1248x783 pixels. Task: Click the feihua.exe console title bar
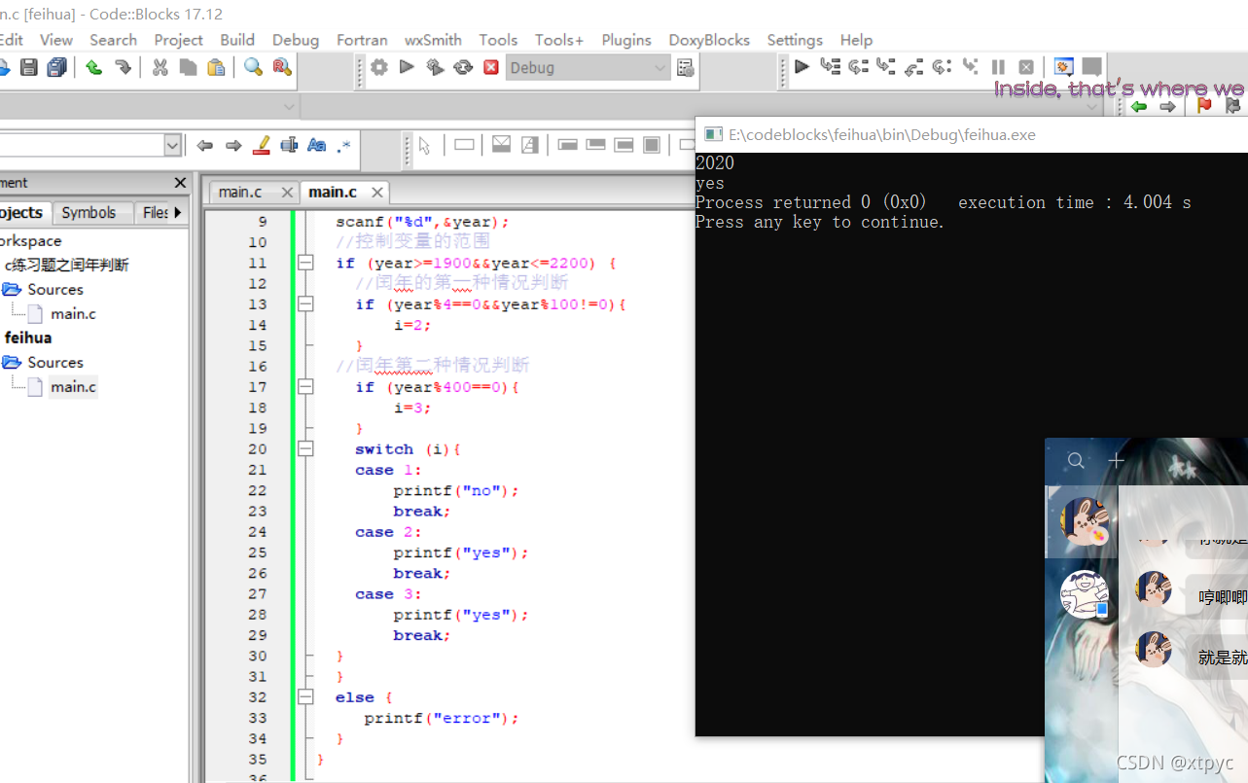[x=972, y=134]
